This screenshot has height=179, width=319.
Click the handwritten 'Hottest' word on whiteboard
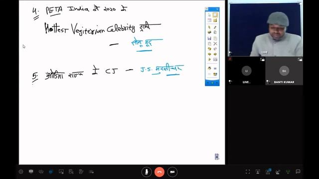(x=56, y=29)
